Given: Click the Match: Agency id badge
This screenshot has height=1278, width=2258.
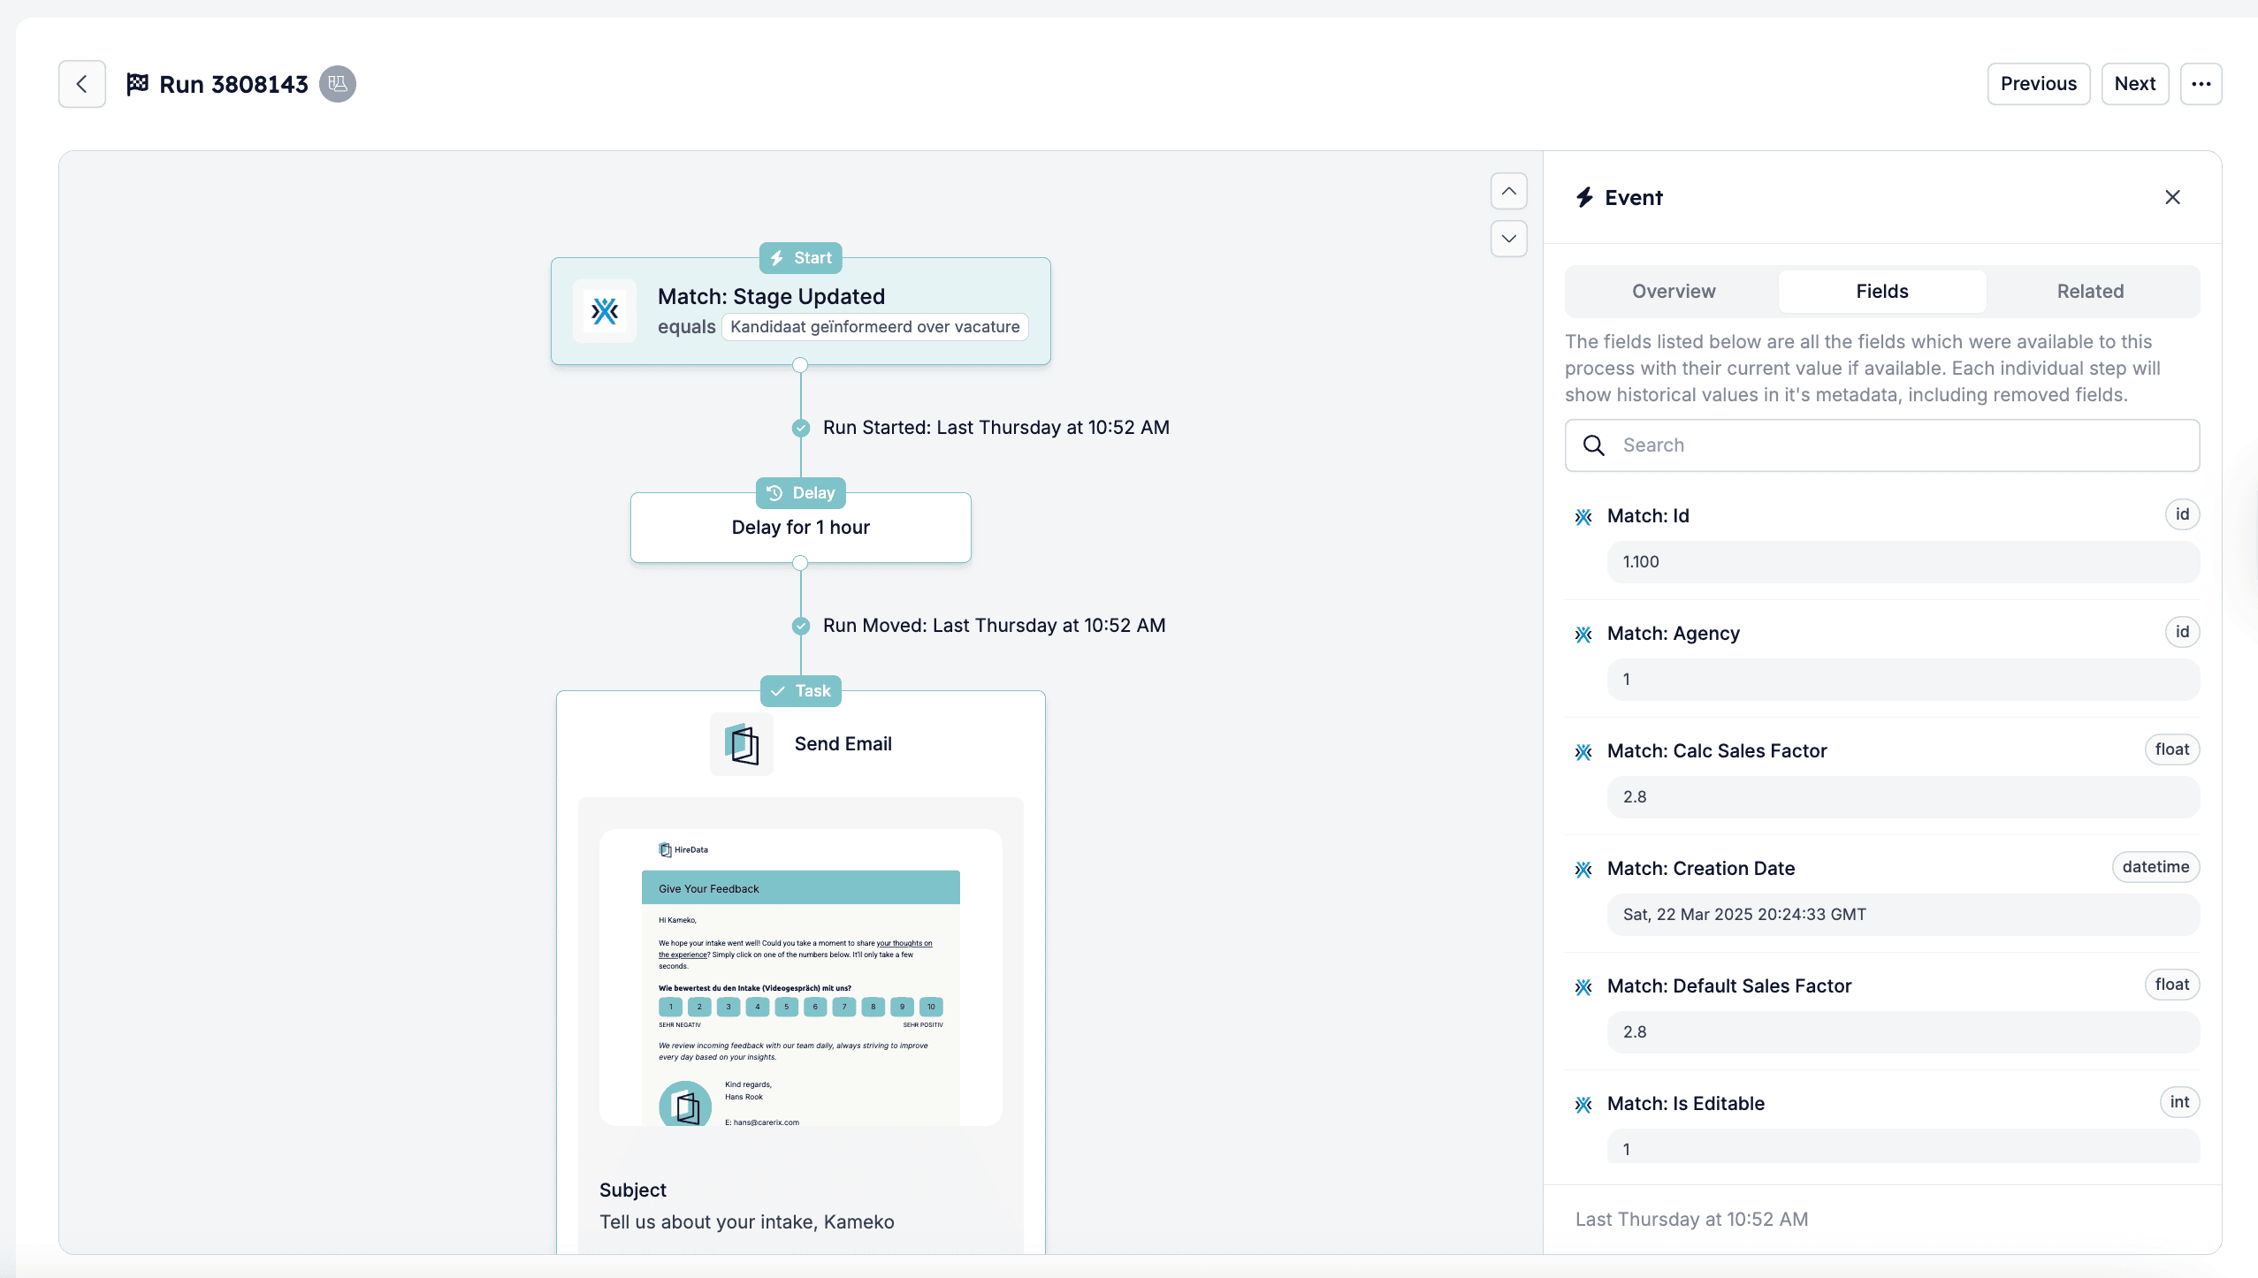Looking at the screenshot, I should tap(2182, 632).
